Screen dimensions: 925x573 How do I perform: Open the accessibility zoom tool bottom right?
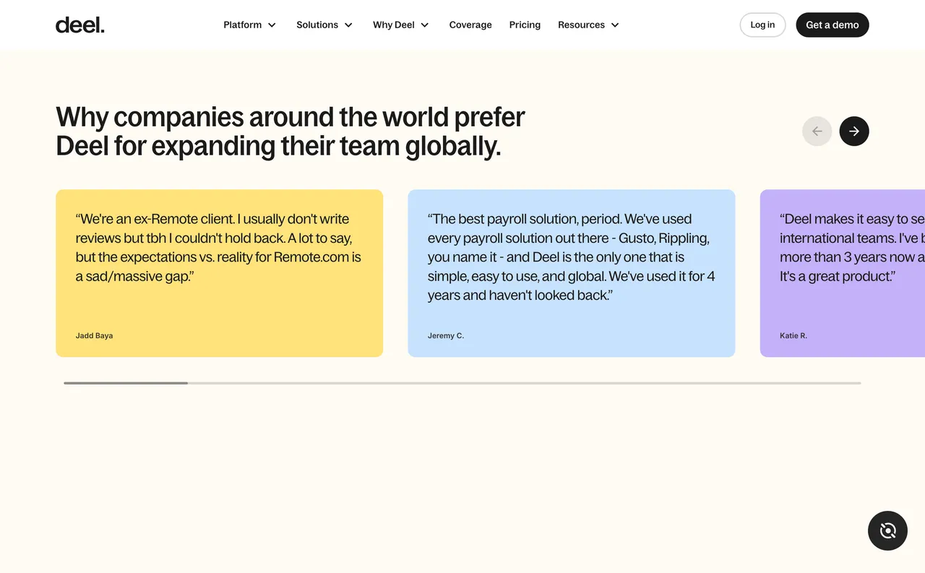[x=887, y=530]
